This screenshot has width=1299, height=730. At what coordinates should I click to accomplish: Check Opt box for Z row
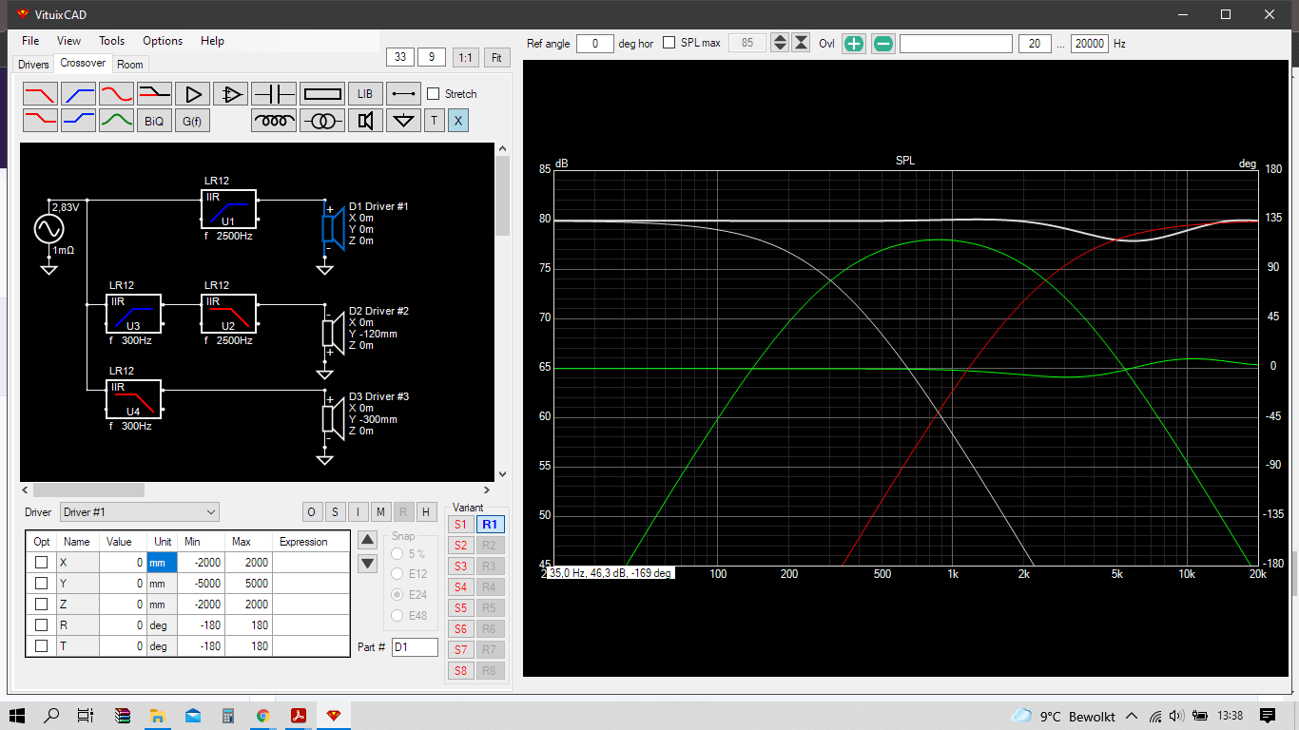[41, 604]
